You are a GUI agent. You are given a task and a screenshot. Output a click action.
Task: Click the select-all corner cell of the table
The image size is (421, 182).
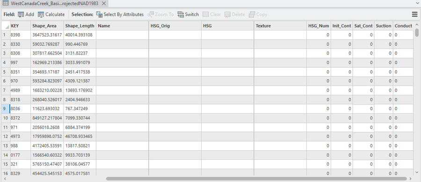(6, 26)
